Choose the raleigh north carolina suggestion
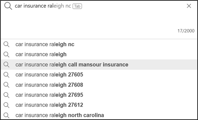The width and height of the screenshot is (198, 120). [x=99, y=115]
